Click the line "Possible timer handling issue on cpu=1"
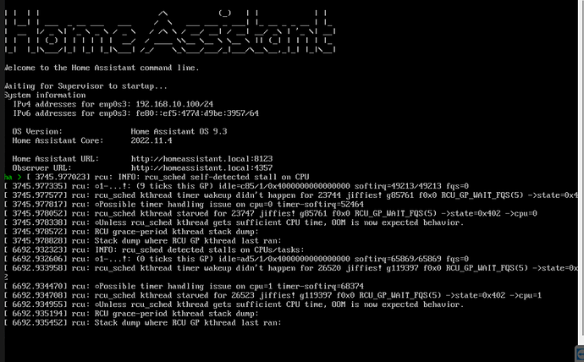 pos(184,287)
